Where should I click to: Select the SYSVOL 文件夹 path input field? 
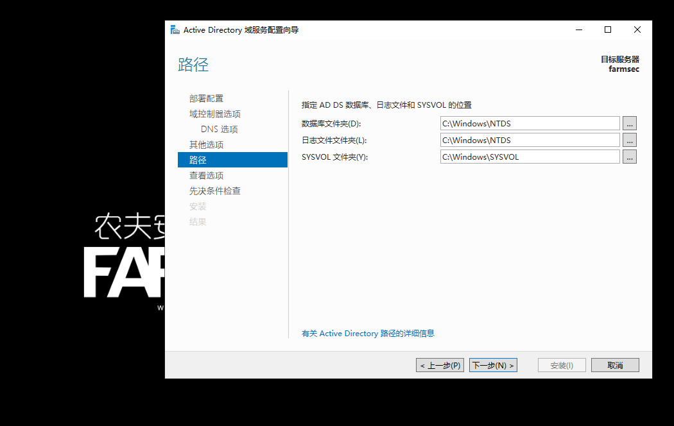point(530,157)
